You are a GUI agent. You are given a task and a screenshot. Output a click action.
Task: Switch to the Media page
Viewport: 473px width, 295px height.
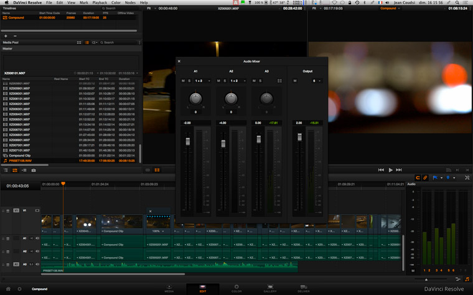click(169, 289)
